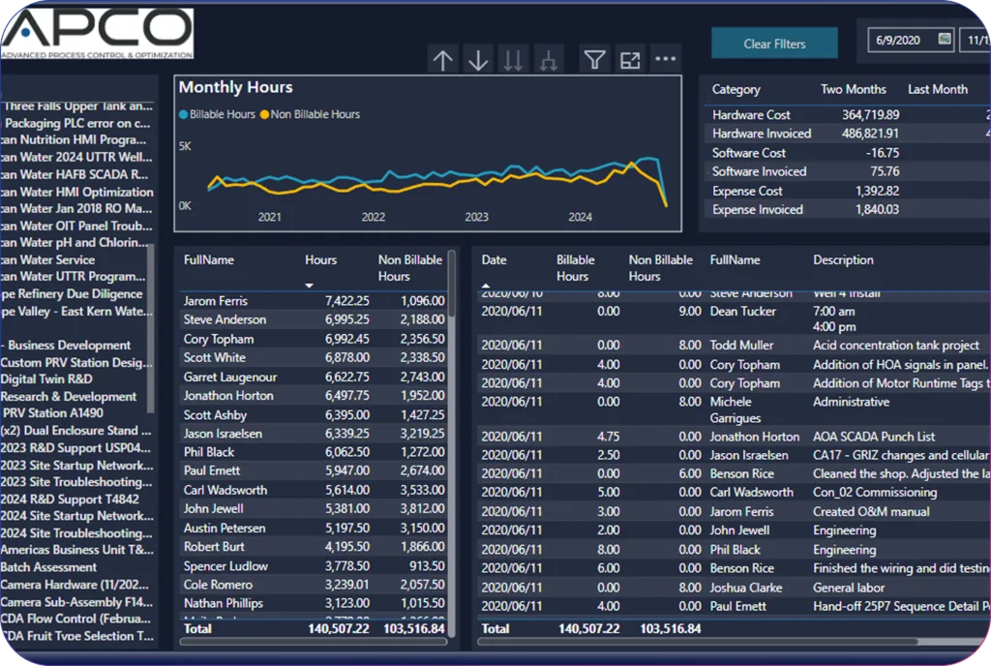
Task: Choose Americas Business Unit project item
Action: click(x=76, y=550)
